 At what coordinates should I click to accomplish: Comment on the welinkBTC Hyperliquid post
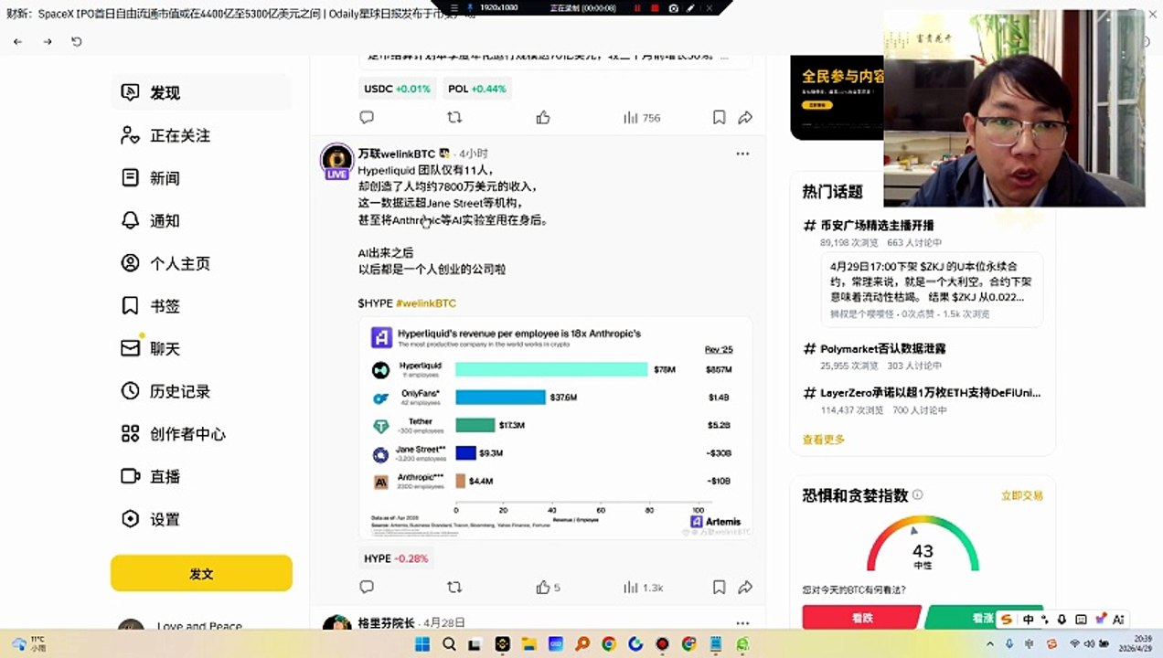click(367, 587)
